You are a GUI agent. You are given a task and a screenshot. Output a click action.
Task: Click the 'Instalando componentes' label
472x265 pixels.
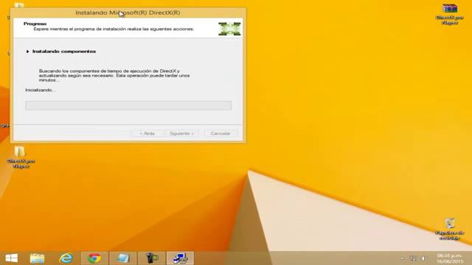(64, 52)
